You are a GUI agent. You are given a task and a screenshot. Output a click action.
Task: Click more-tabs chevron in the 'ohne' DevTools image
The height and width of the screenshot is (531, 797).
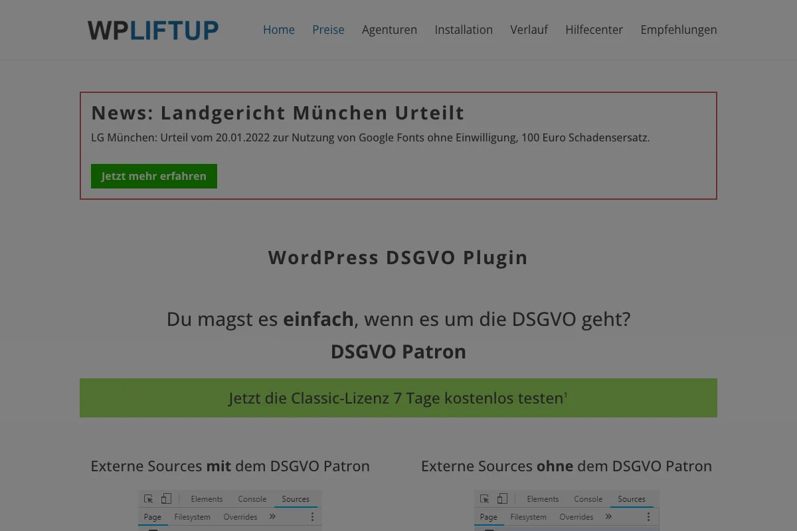click(x=609, y=516)
